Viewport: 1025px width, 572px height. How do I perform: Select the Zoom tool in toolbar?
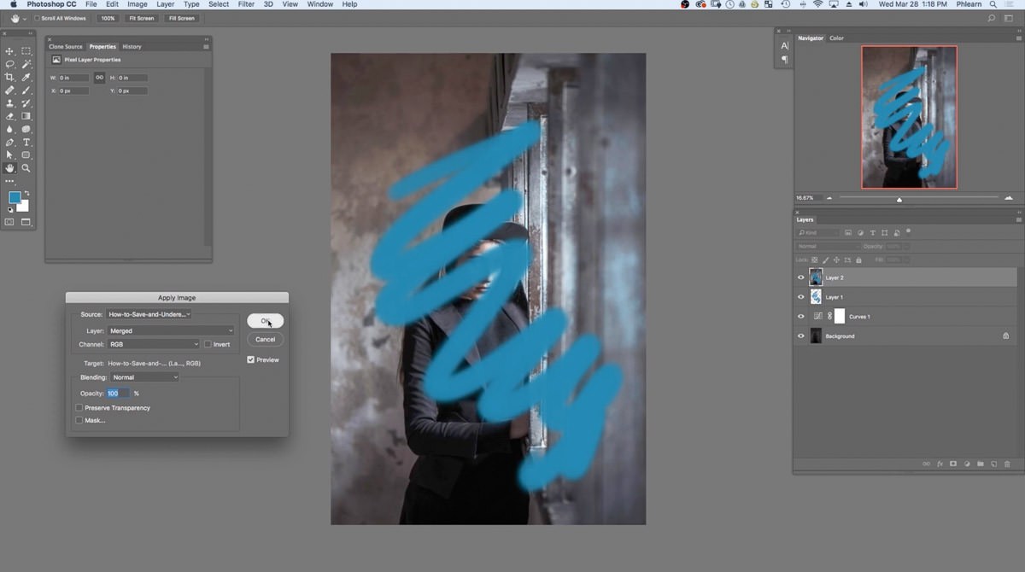[26, 168]
